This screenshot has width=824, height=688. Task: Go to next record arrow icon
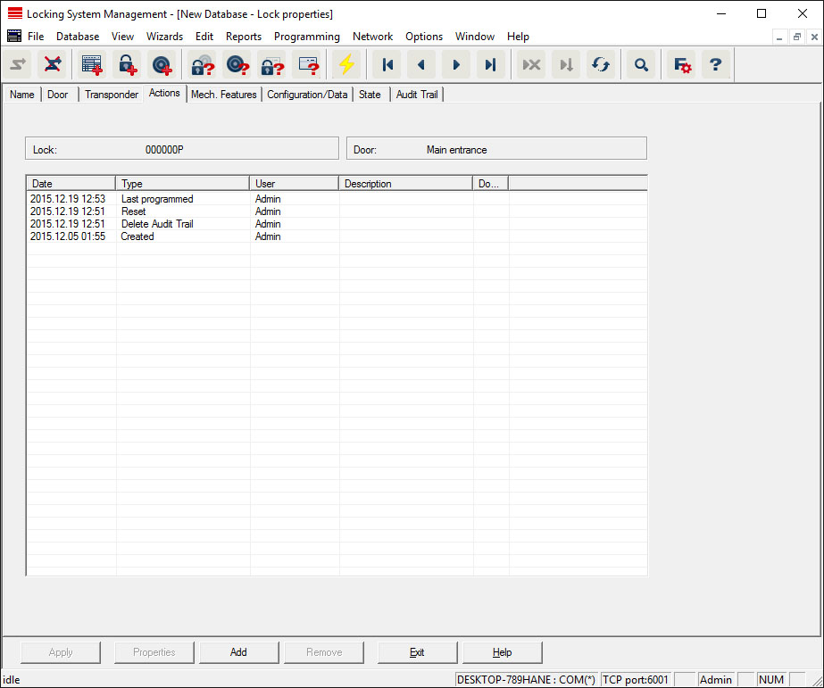click(x=456, y=64)
